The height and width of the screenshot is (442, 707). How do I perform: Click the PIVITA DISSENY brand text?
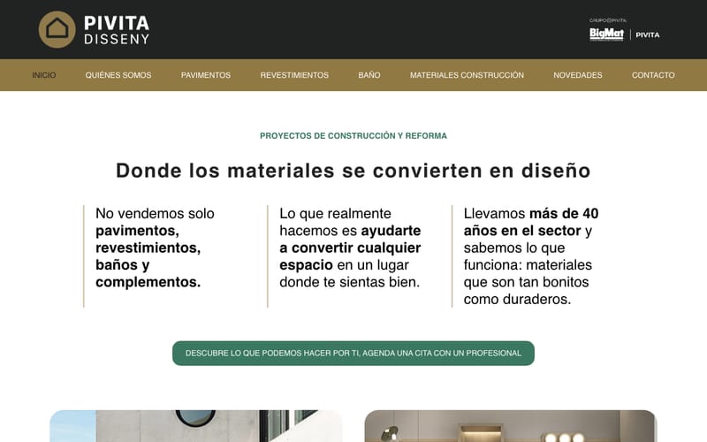pos(117,30)
